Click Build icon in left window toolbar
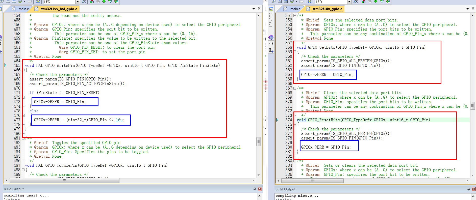Viewport: 476px width, 200px height. (8, 2)
